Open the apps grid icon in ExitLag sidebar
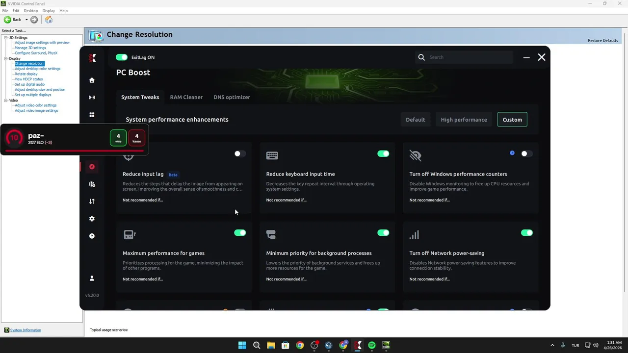This screenshot has width=628, height=353. tap(92, 115)
